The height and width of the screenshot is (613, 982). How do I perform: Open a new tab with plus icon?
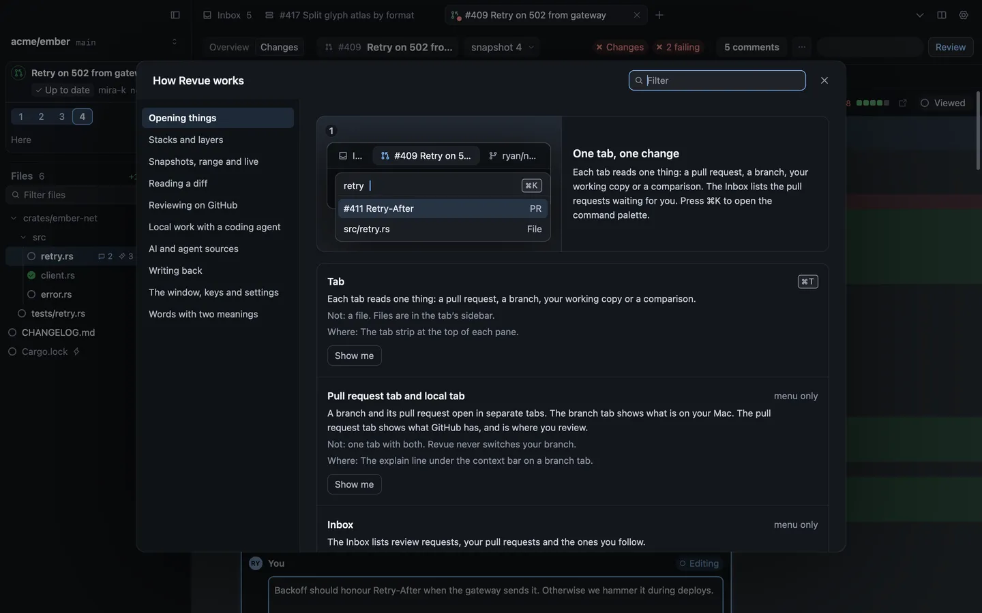click(659, 15)
